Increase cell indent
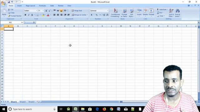 coord(68,15)
